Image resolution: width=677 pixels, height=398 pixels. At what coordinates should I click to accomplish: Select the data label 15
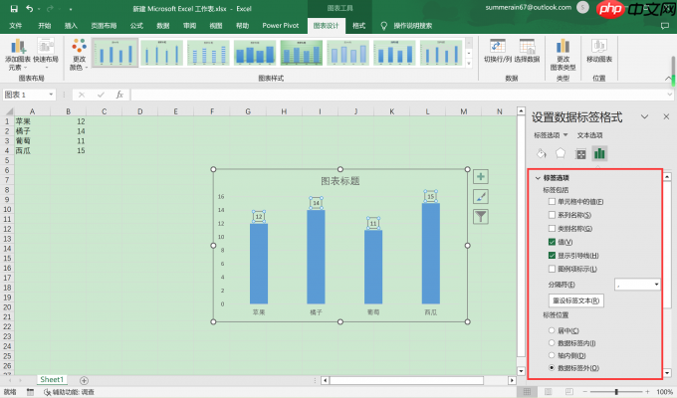click(431, 196)
